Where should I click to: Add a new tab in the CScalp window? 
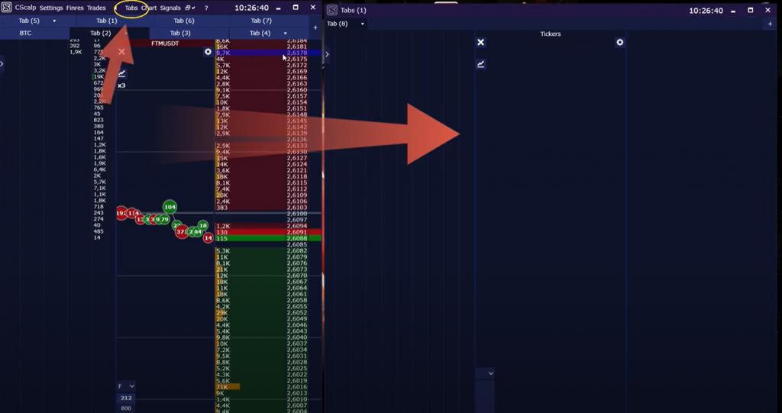pos(315,27)
